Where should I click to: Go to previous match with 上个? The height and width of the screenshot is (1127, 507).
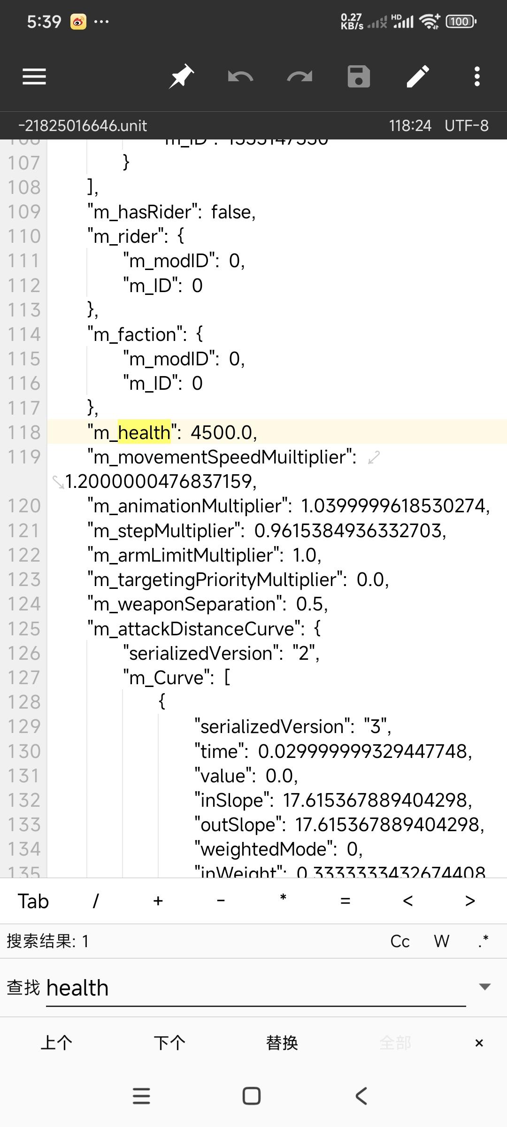56,1043
